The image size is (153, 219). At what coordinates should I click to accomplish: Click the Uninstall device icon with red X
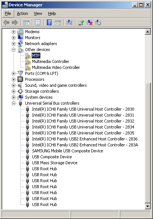(89, 22)
